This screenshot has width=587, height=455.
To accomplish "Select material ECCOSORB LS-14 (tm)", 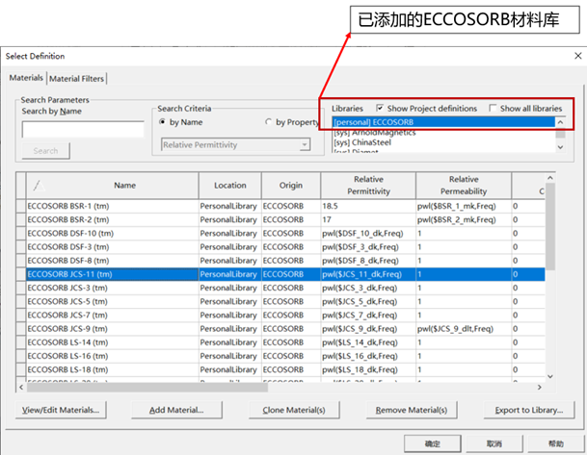I will coord(113,342).
